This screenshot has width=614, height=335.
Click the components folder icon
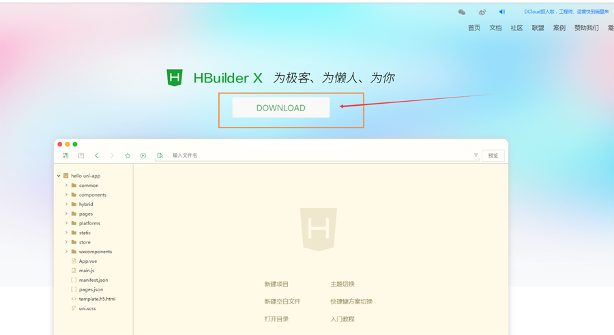(x=74, y=194)
